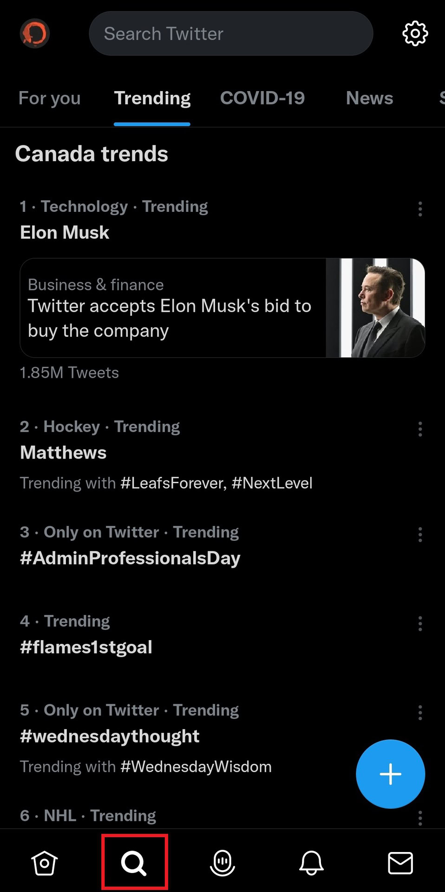Tap the Search icon in bottom bar
Viewport: 445px width, 892px height.
click(134, 863)
